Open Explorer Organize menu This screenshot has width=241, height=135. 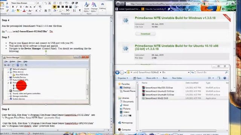tap(123, 78)
